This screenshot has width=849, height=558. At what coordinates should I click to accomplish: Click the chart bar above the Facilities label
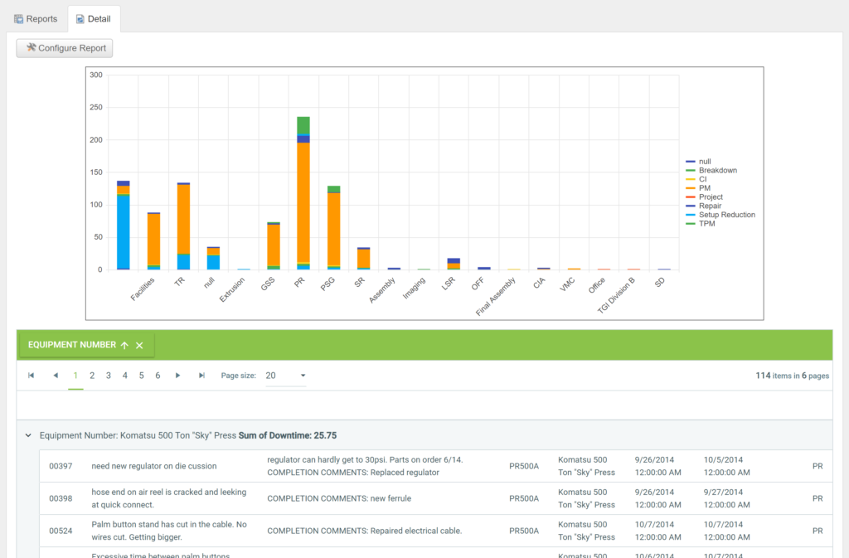point(153,241)
